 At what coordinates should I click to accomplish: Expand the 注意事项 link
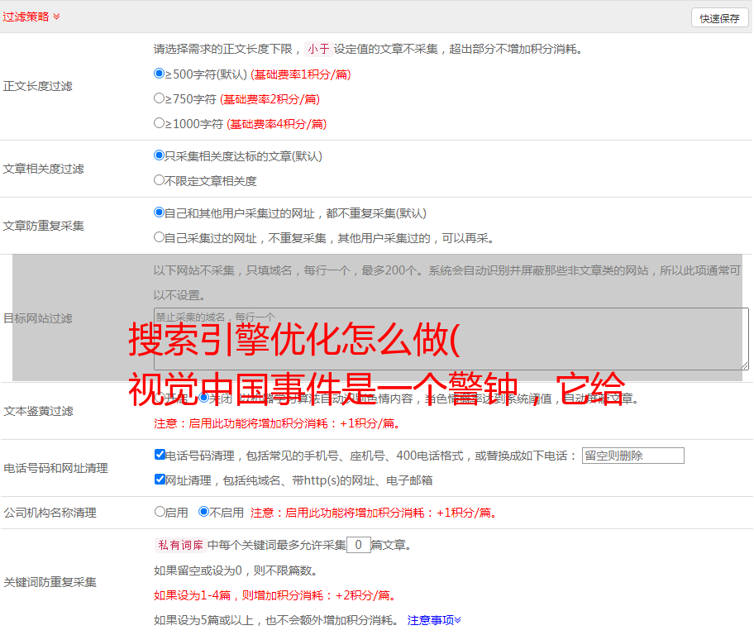coord(434,620)
